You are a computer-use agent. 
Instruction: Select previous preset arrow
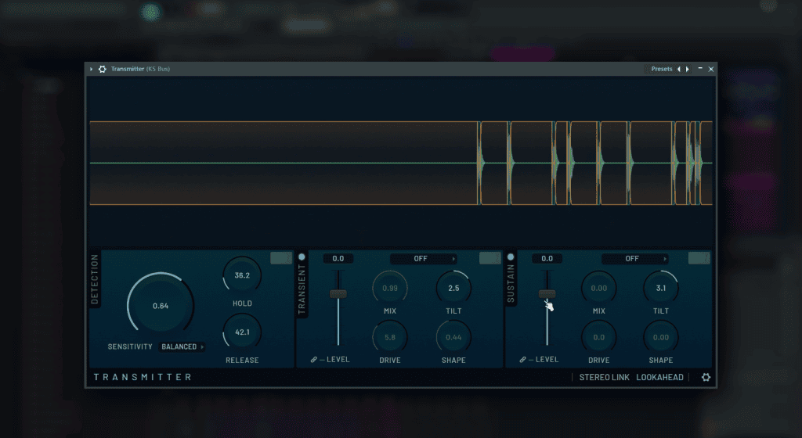(x=679, y=69)
